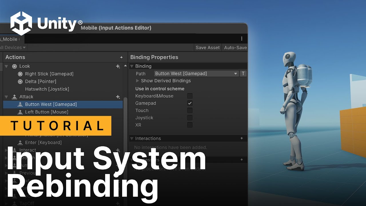Click the Right Stick [Gamepad] binding icon

pos(20,74)
